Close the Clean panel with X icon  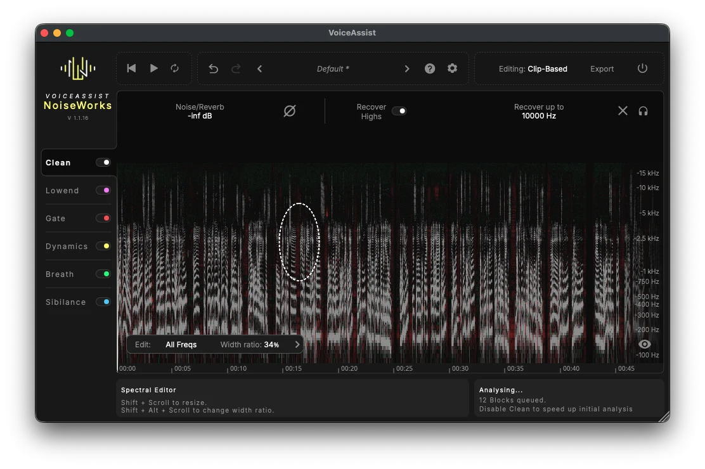(623, 111)
